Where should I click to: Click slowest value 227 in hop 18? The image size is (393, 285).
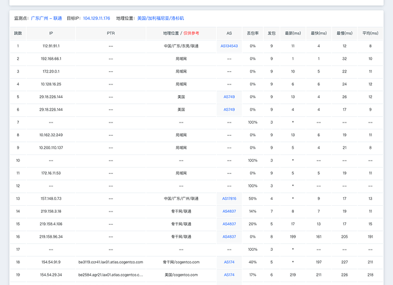coord(345,262)
